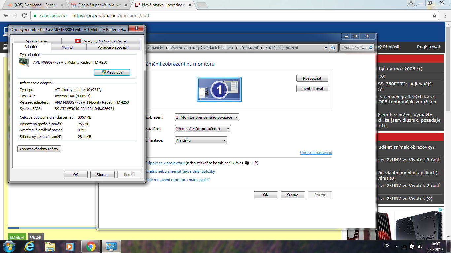Go back in Chrome
Screen dimensions: 451x253
tap(6, 15)
